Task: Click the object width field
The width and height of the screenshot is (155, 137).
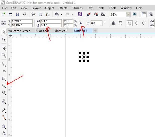Action: point(51,21)
